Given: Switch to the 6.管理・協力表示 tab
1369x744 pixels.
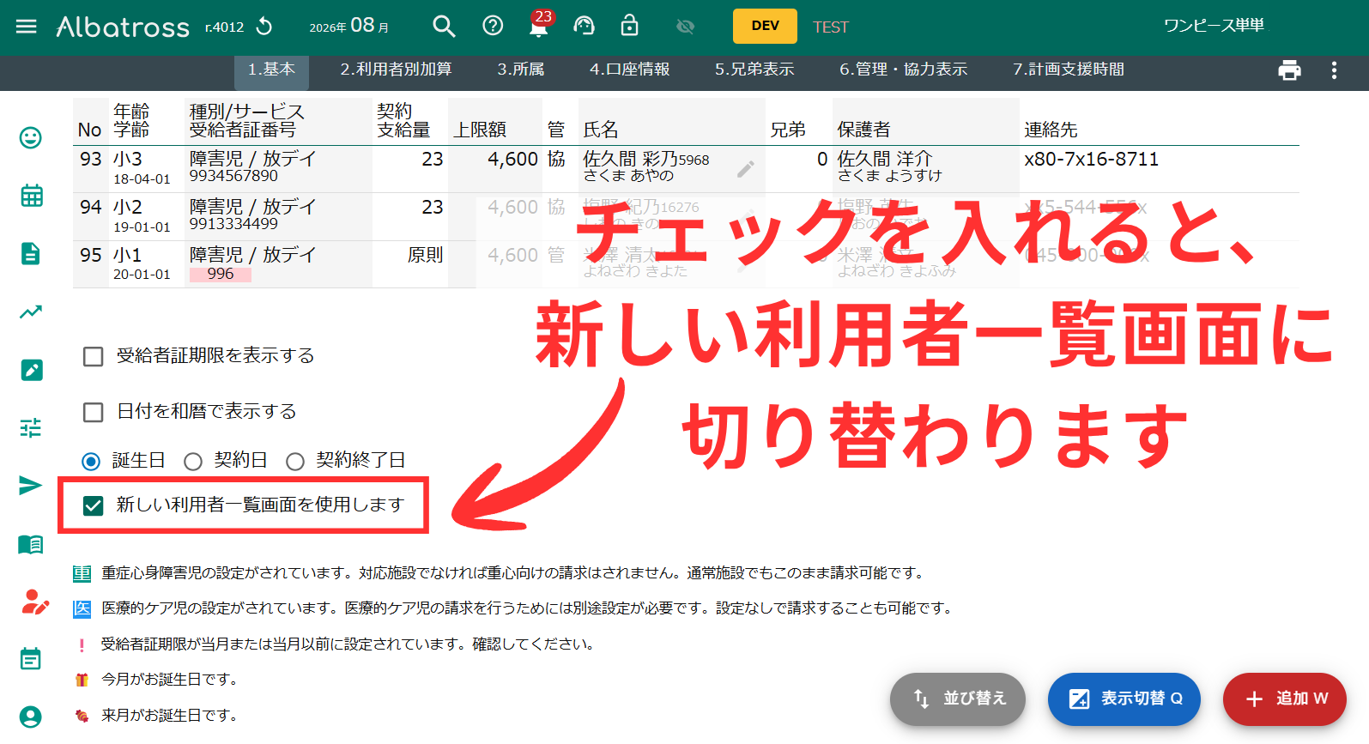Looking at the screenshot, I should pyautogui.click(x=903, y=70).
